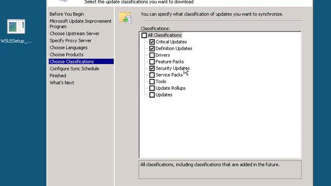The image size is (331, 186).
Task: Click the WSUSSetup file name label
Action: coord(16,41)
